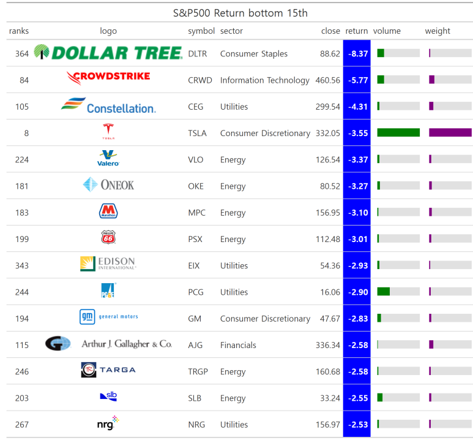Click the ranks column header

pos(19,31)
